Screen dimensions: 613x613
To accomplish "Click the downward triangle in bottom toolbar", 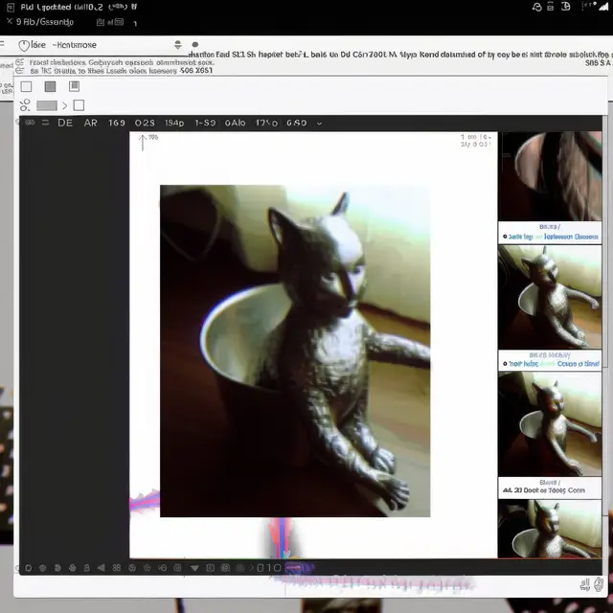I will point(194,568).
